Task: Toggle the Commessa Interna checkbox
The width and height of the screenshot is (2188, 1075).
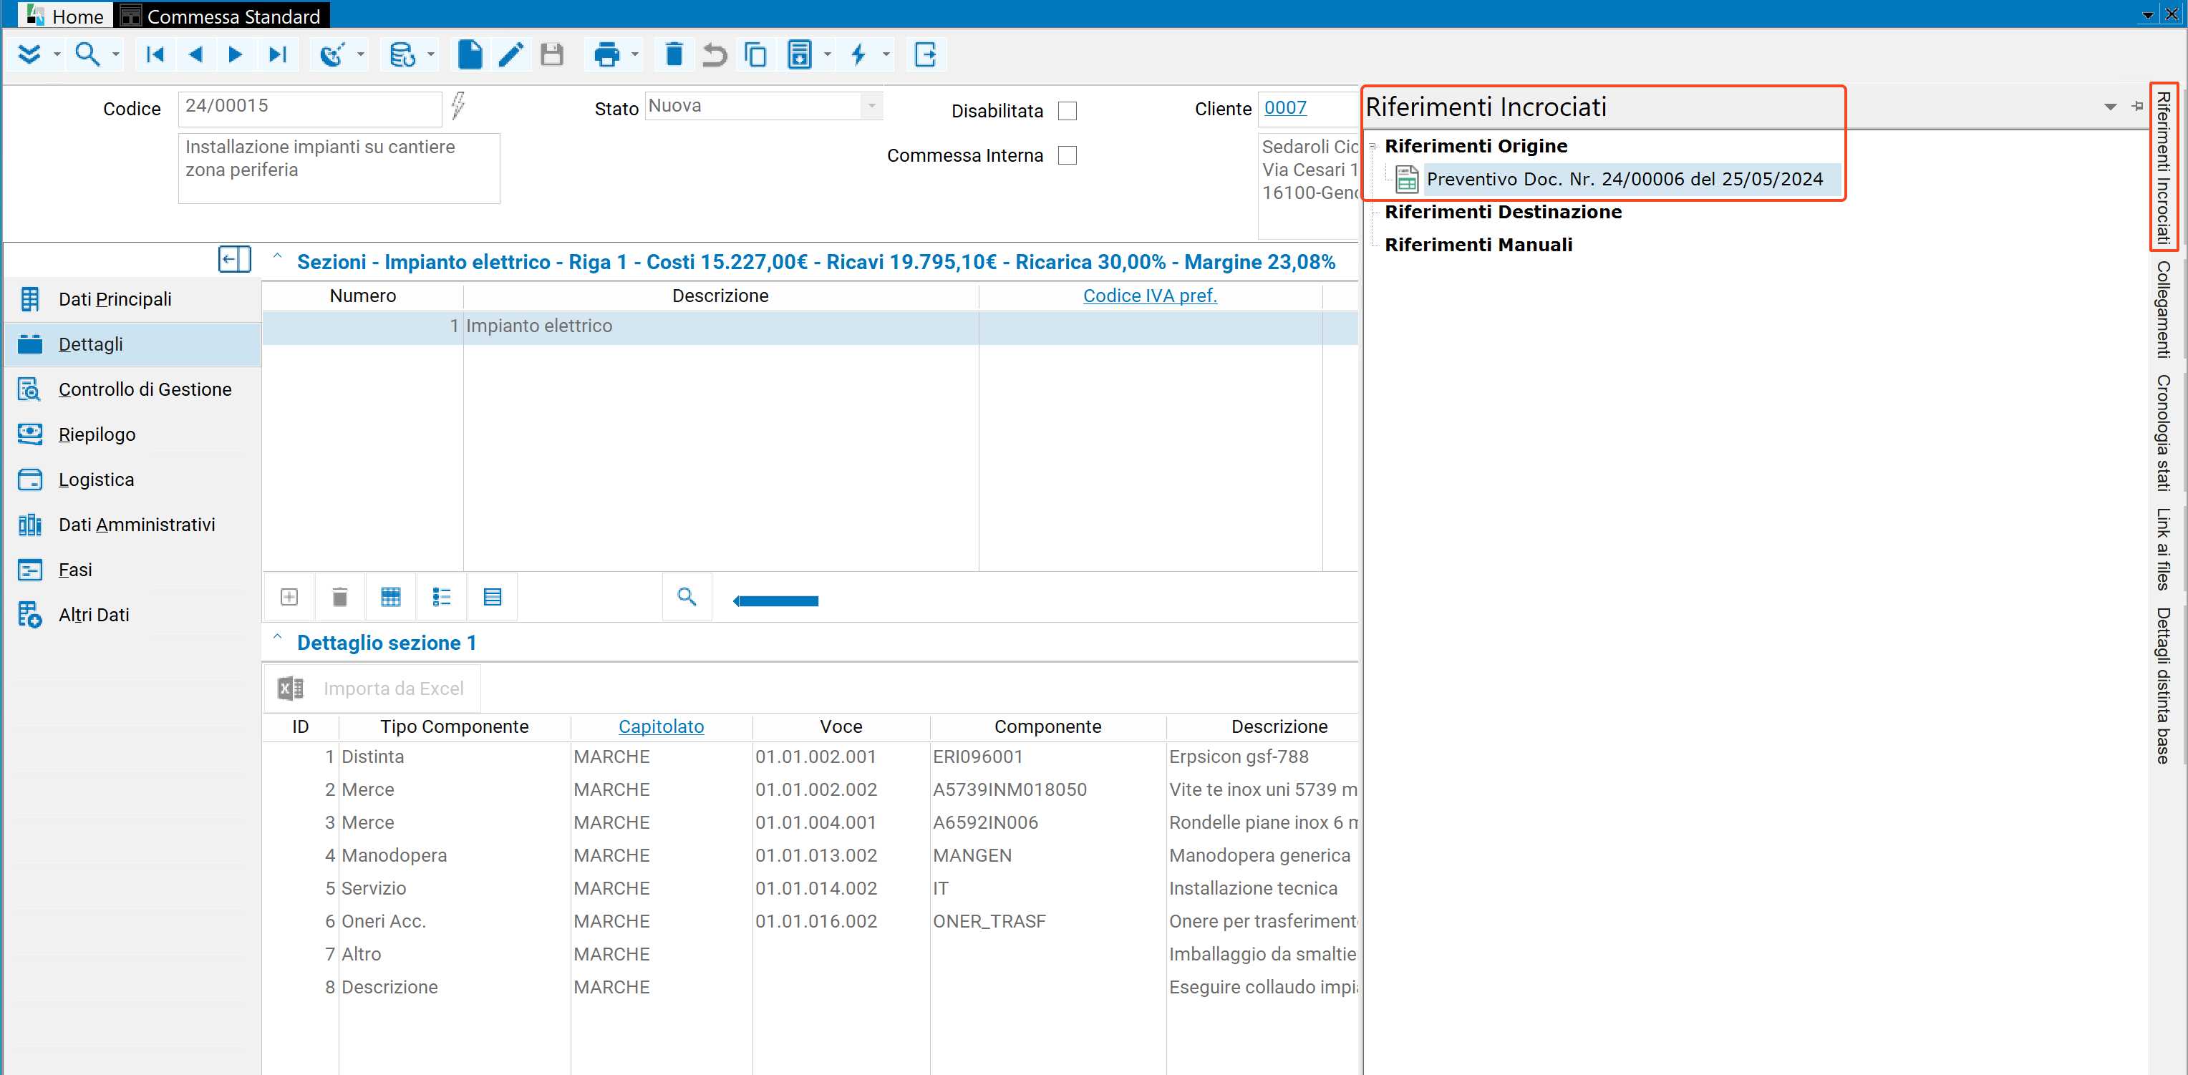Action: tap(1068, 155)
